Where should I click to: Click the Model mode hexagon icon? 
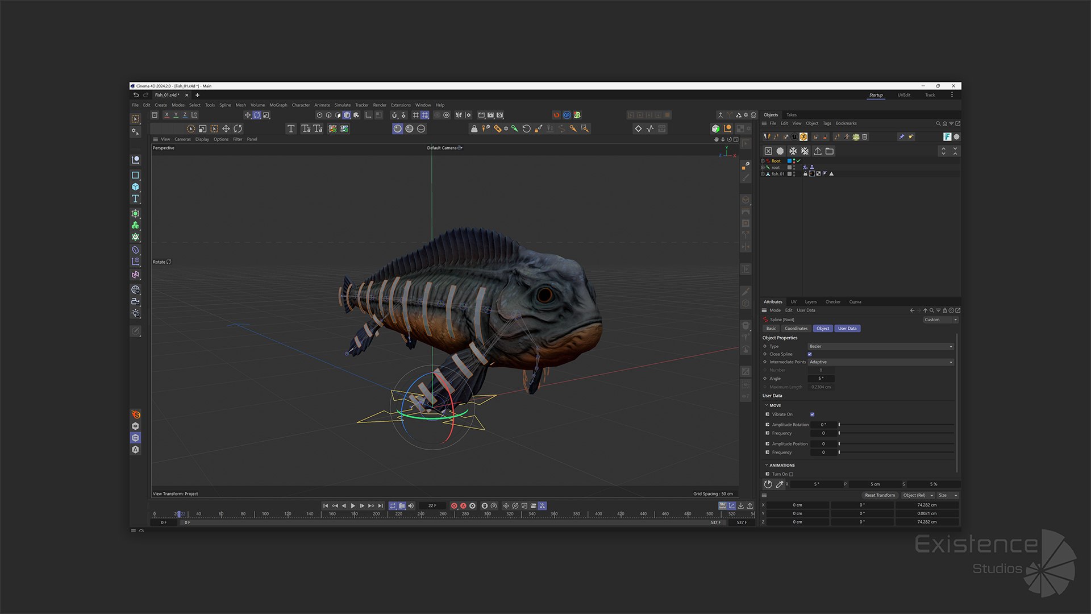pyautogui.click(x=347, y=115)
